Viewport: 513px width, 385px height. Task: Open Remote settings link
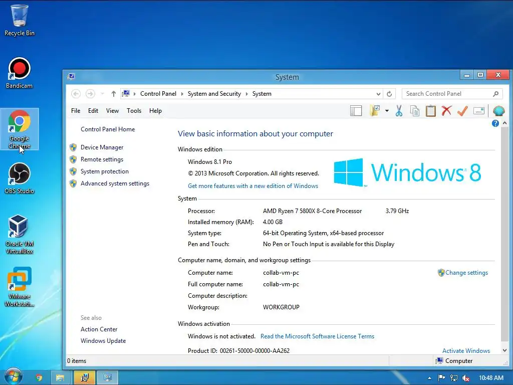tap(102, 159)
